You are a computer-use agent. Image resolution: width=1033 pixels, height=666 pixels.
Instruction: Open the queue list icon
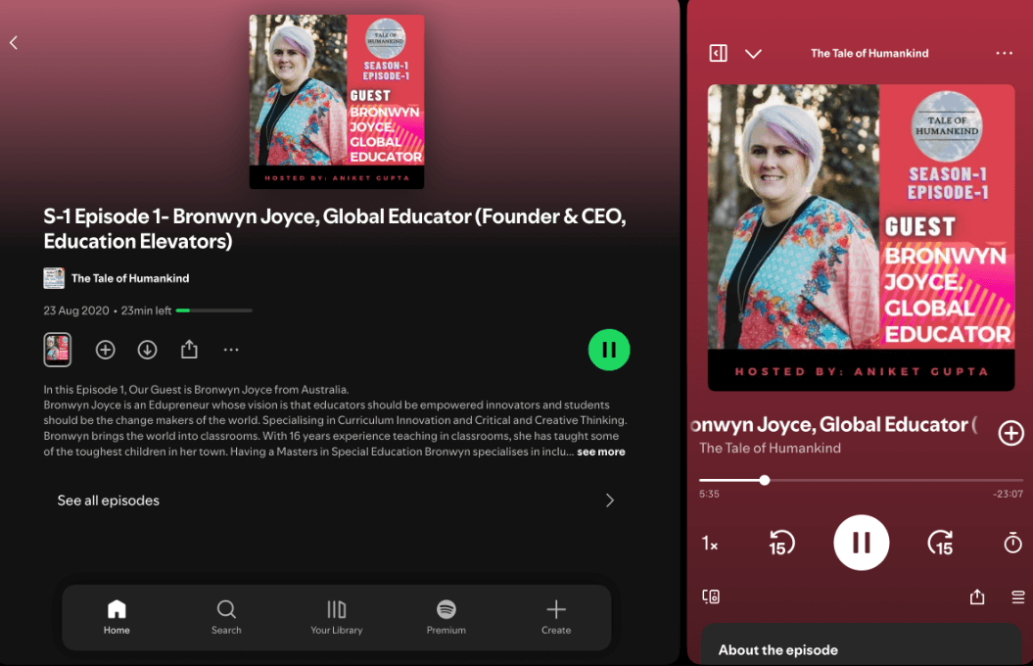tap(1017, 596)
